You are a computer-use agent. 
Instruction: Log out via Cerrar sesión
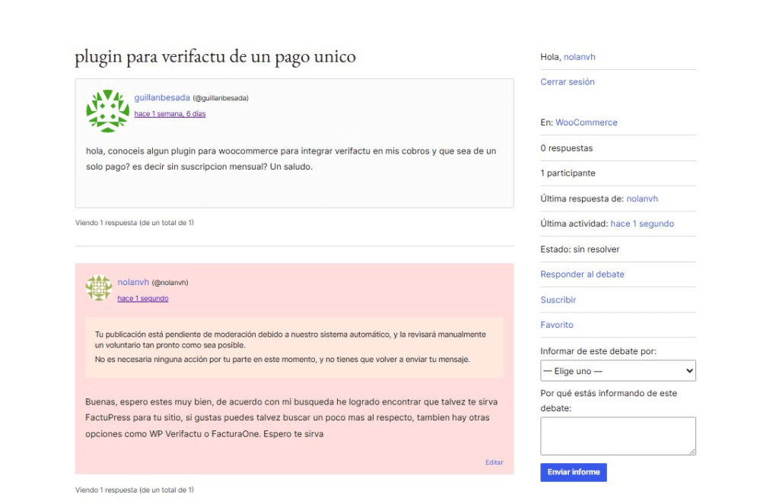567,82
